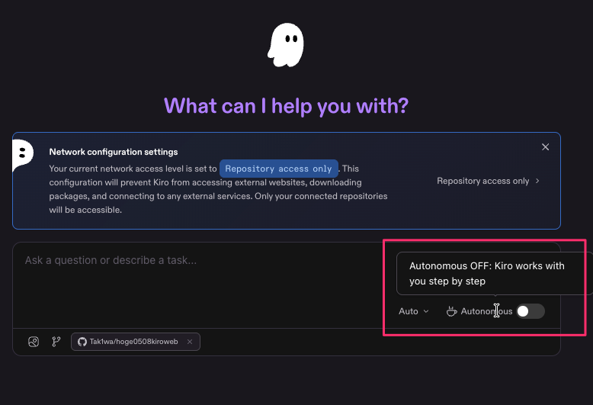Click the coffee cup Autonomous icon
The width and height of the screenshot is (593, 405).
tap(451, 311)
